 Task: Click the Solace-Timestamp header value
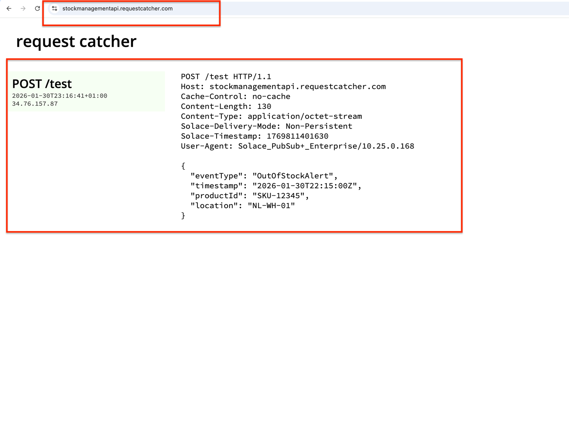297,136
